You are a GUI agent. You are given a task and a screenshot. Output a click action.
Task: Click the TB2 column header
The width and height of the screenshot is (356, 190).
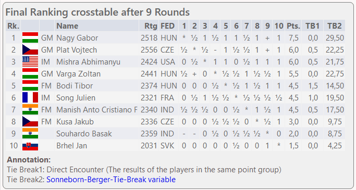click(335, 26)
